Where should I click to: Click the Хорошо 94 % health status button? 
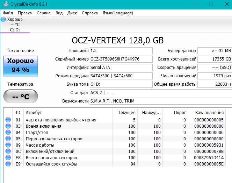tap(21, 66)
